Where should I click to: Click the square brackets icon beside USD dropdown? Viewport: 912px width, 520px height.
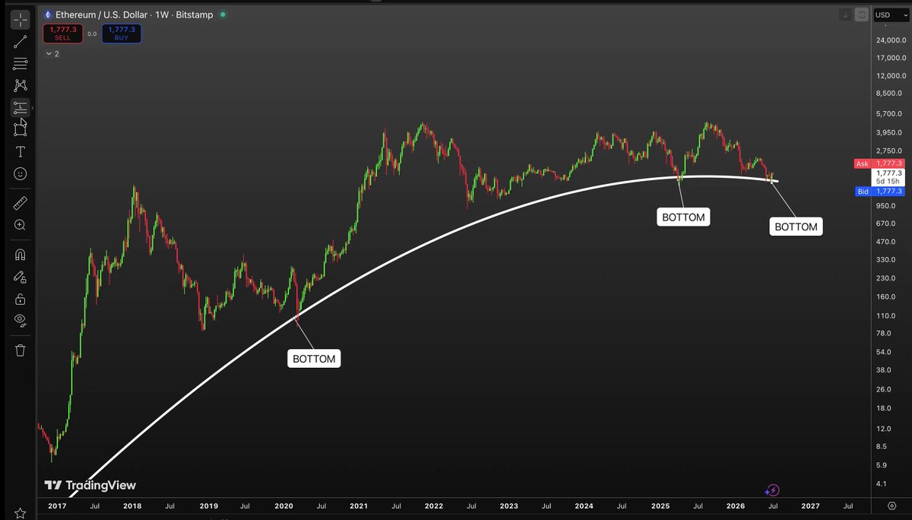[x=862, y=14]
